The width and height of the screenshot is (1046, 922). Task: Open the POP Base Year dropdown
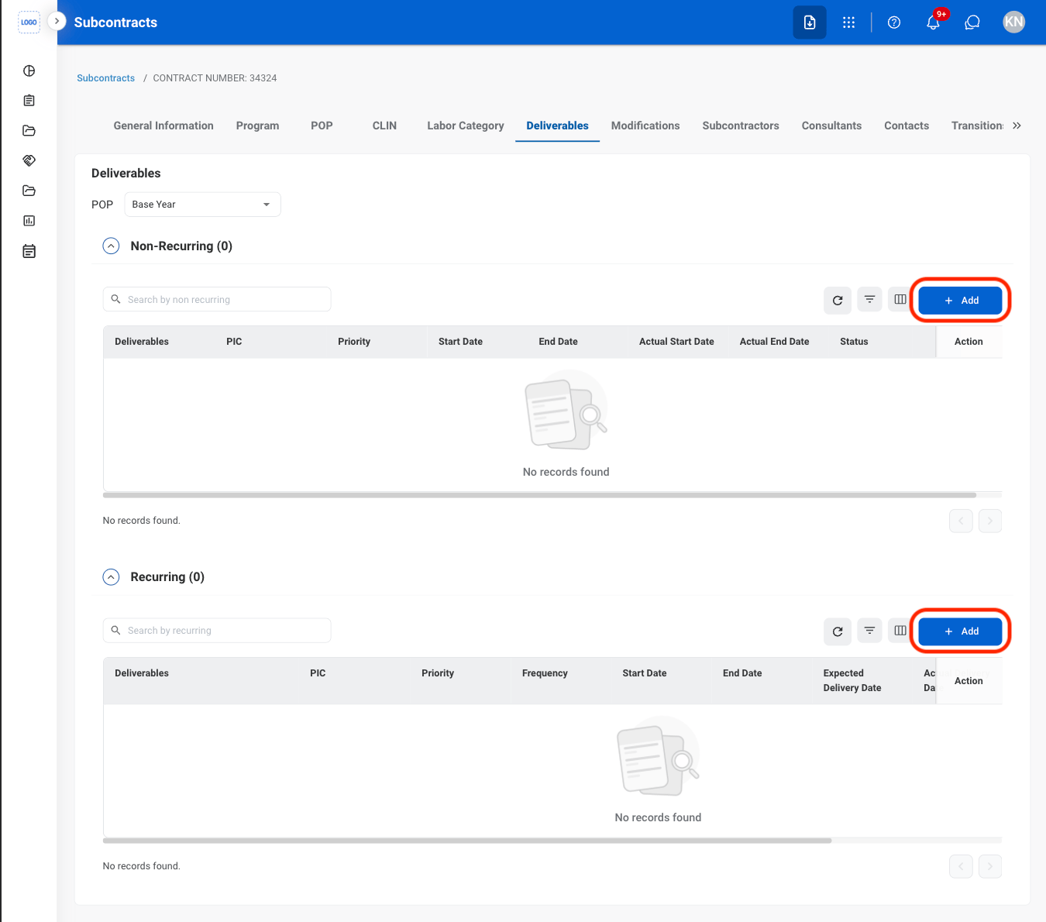pos(202,205)
